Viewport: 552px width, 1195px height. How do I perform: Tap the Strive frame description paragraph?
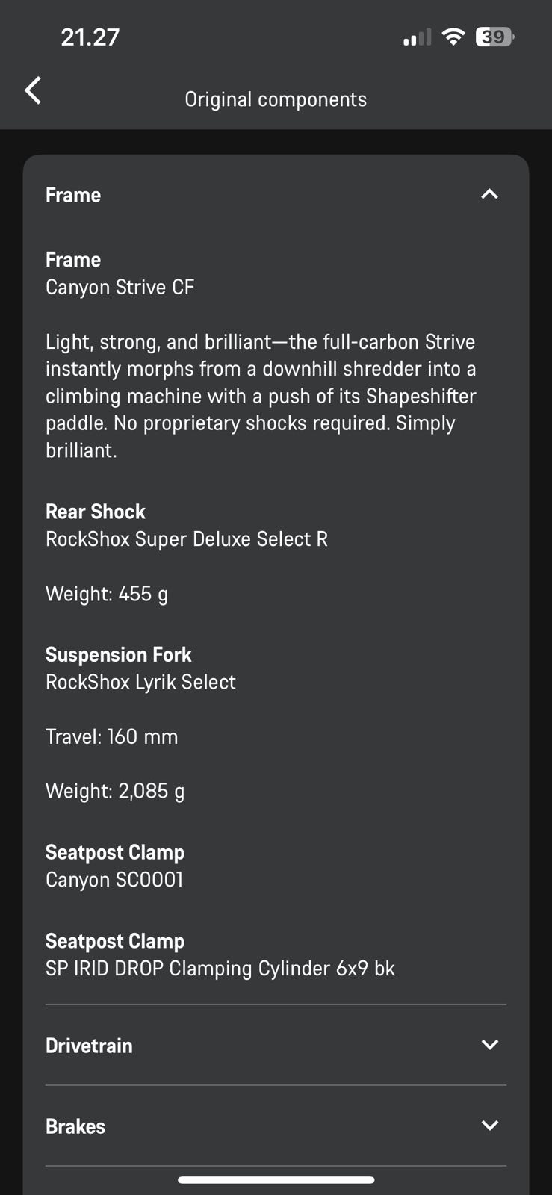[261, 396]
